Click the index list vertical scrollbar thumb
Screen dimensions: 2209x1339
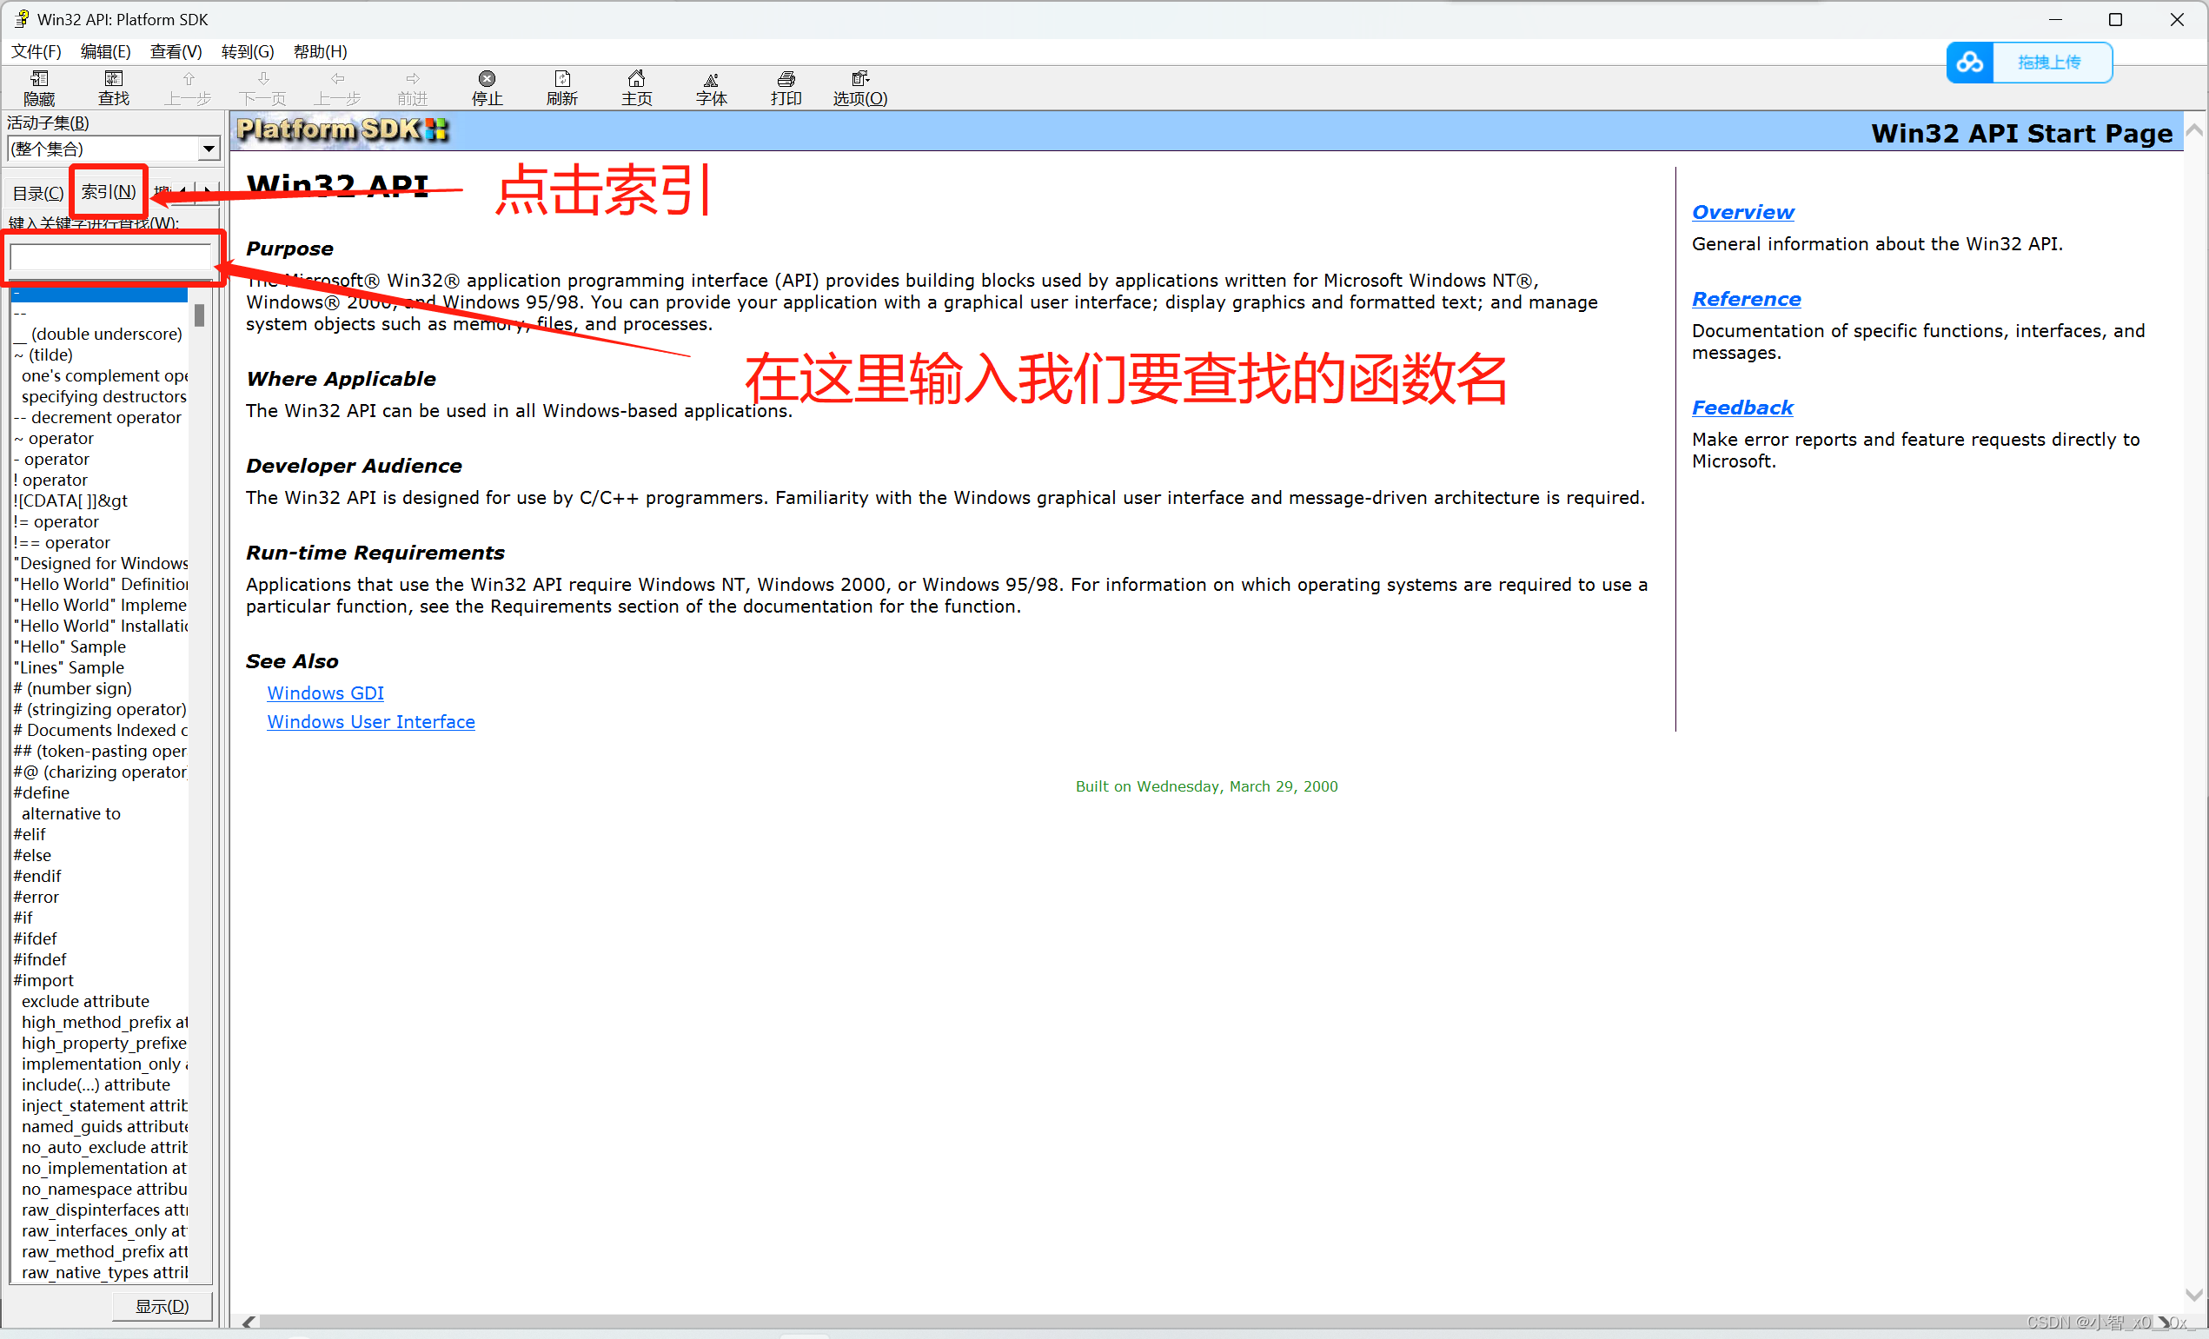click(199, 315)
